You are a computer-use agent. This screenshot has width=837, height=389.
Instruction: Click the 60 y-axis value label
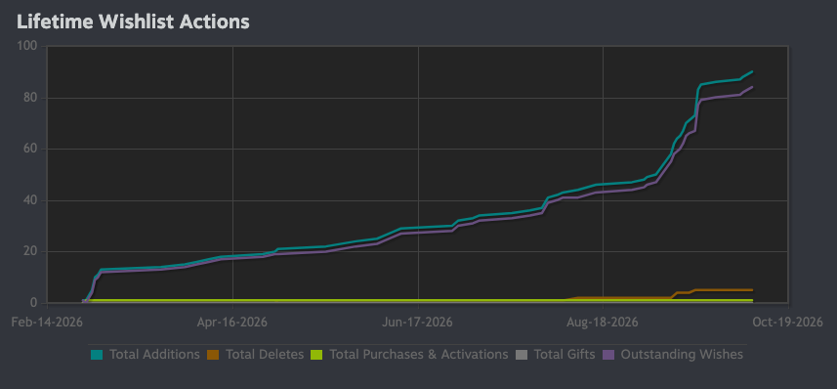click(30, 150)
